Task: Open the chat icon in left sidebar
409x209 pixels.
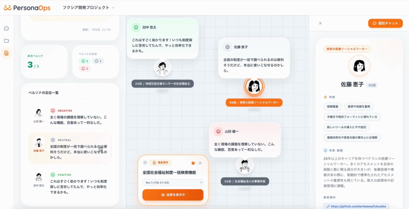Action: pyautogui.click(x=6, y=28)
